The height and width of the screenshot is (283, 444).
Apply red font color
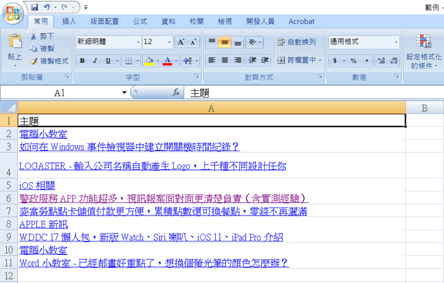coord(168,61)
